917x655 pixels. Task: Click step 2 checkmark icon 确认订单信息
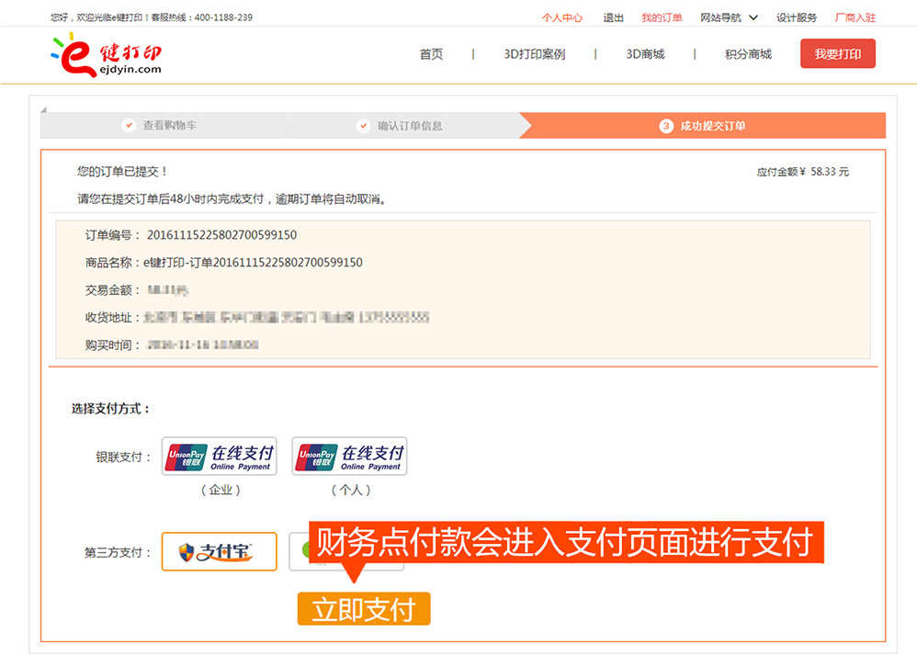tap(364, 126)
